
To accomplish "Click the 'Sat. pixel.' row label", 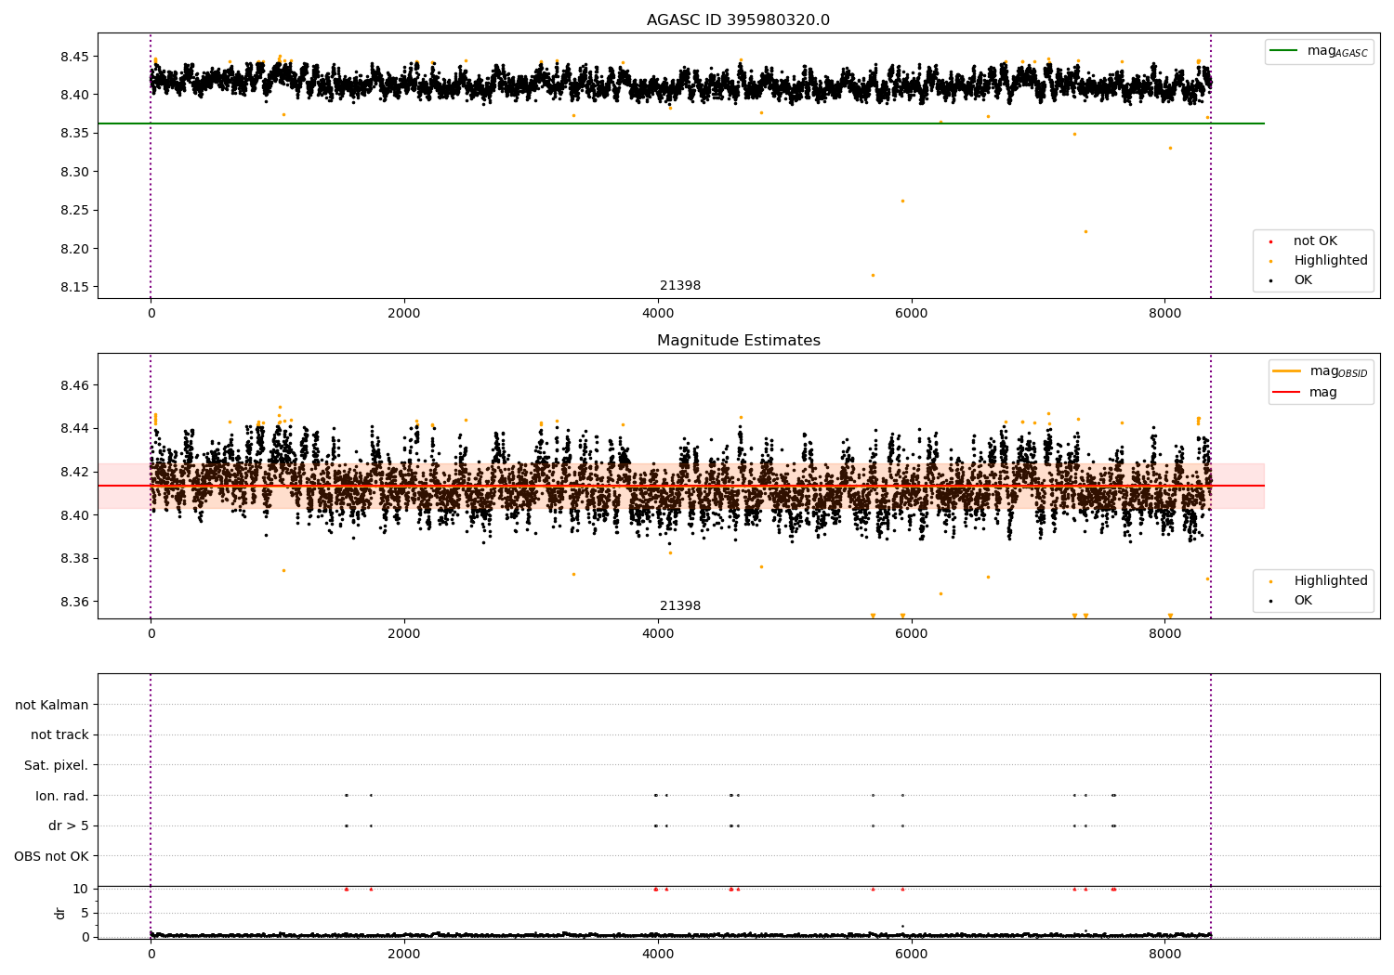I will pos(57,765).
